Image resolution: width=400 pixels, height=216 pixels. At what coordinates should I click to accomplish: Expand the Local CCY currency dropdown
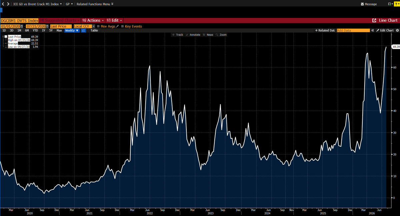tap(94, 26)
